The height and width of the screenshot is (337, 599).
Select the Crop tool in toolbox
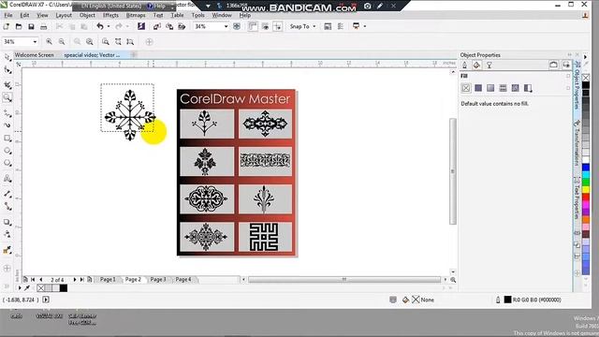(x=7, y=85)
